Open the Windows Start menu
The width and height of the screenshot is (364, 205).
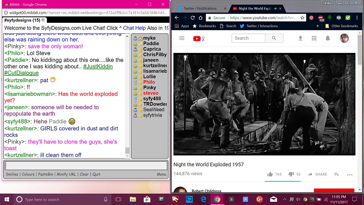7,200
